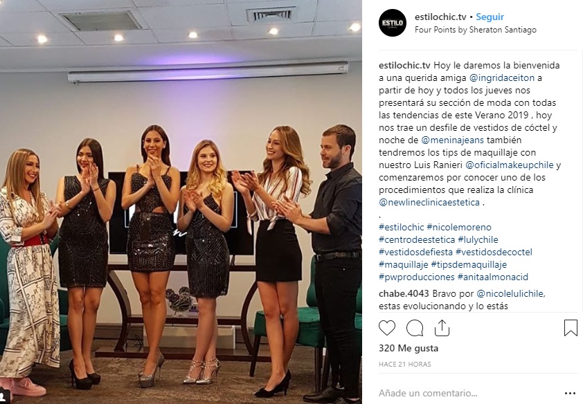583x404 pixels.
Task: Follow account with Seguir button
Action: (490, 17)
